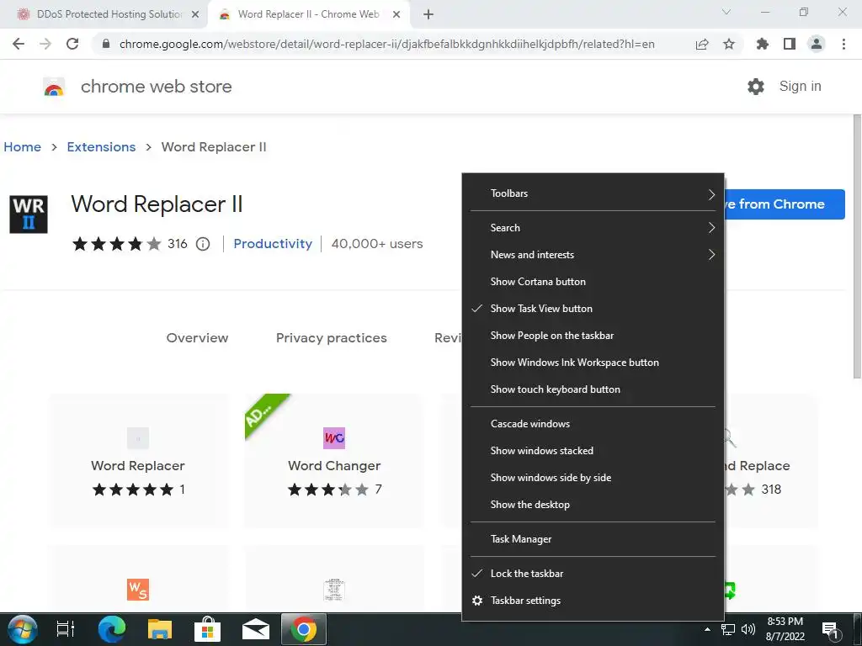Image resolution: width=862 pixels, height=646 pixels.
Task: Open Taskbar settings
Action: click(x=593, y=601)
